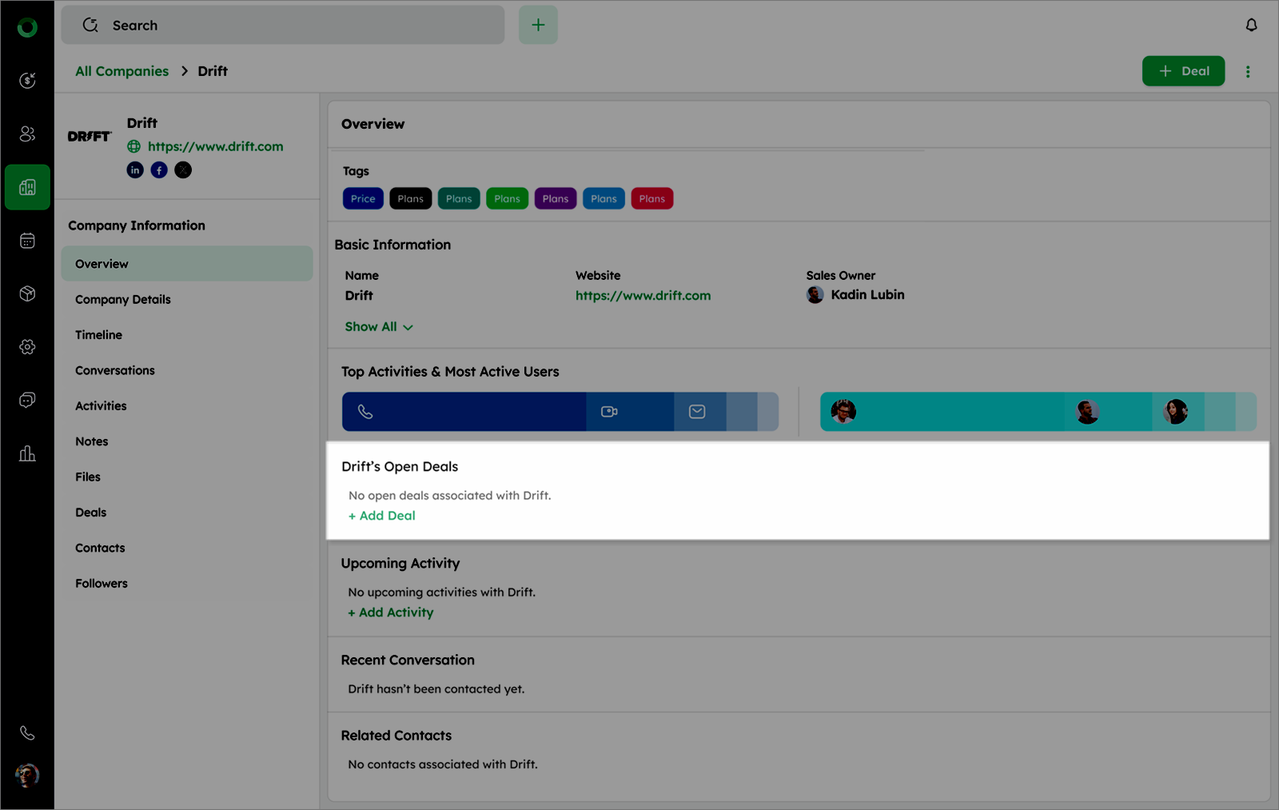Click the phone calls activity bar segment

(x=464, y=412)
